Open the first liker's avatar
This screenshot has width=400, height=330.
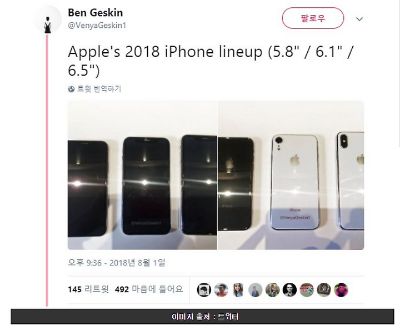tap(204, 289)
